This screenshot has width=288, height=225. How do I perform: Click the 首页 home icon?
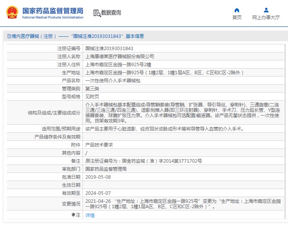point(237,10)
